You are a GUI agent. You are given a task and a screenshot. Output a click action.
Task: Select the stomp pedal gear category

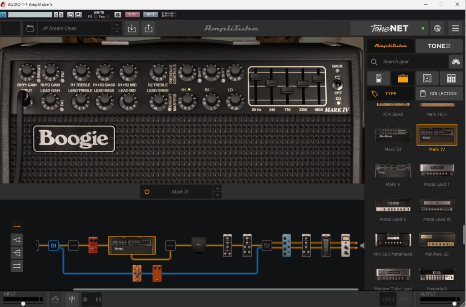[379, 78]
